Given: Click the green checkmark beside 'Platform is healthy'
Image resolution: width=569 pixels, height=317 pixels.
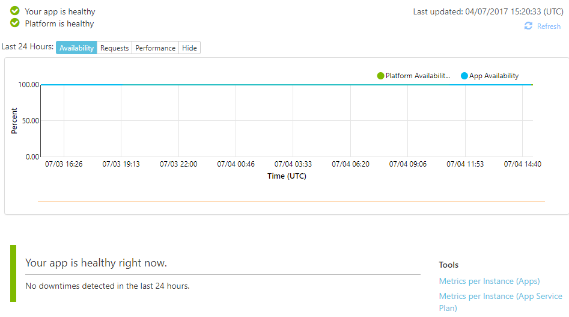Looking at the screenshot, I should (x=15, y=23).
